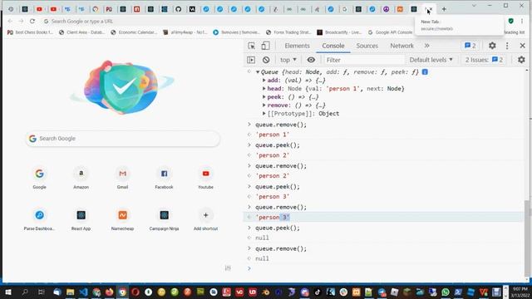Open Windows taskbar search
532x299 pixels.
coord(25,292)
